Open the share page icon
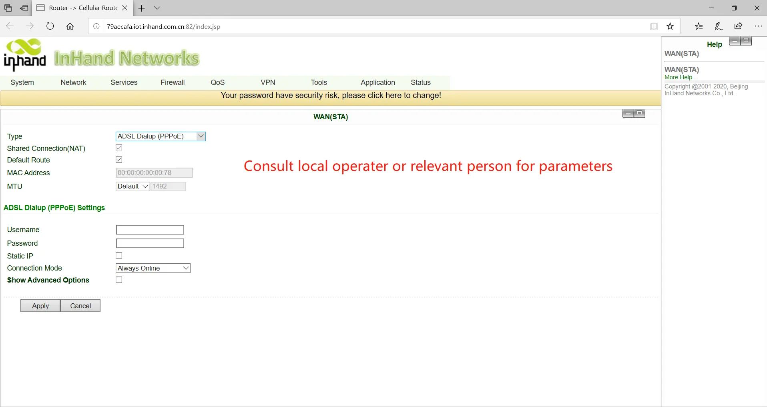The width and height of the screenshot is (767, 407). coord(738,26)
